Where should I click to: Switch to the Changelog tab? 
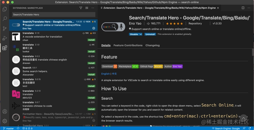152,45
